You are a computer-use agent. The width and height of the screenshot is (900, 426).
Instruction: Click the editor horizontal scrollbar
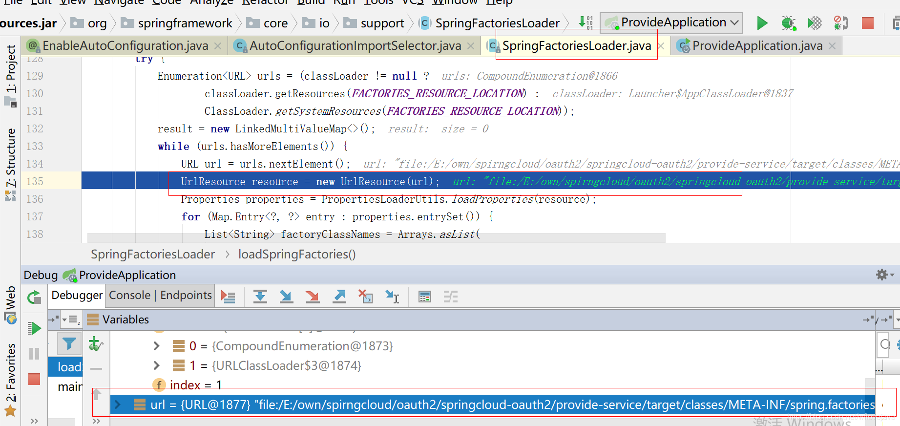[x=376, y=238]
